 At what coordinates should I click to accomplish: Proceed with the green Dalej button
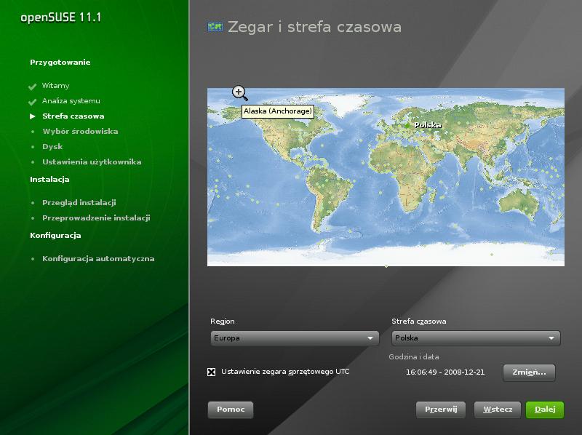(545, 410)
